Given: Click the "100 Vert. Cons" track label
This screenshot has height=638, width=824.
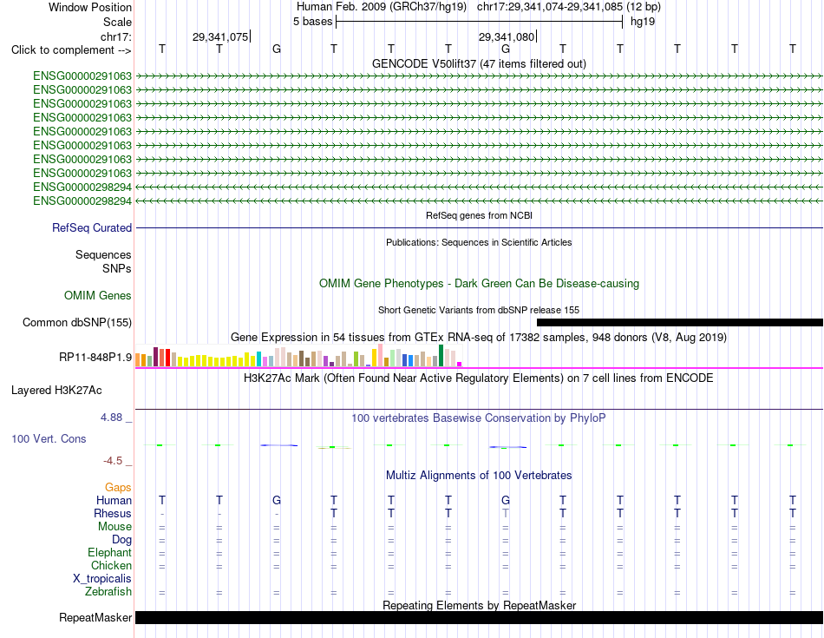Looking at the screenshot, I should (x=49, y=438).
